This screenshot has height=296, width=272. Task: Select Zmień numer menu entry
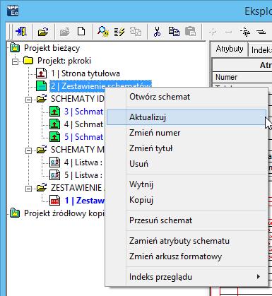pyautogui.click(x=187, y=133)
